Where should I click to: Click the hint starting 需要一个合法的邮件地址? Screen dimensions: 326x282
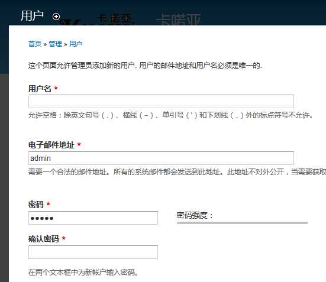(x=177, y=172)
